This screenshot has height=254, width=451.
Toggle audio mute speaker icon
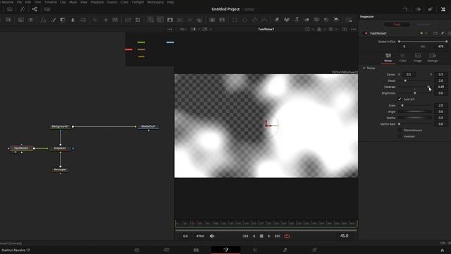point(212,236)
